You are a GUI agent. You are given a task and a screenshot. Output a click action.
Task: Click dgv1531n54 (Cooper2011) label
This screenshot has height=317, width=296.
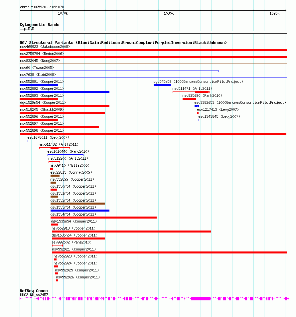tap(73, 193)
